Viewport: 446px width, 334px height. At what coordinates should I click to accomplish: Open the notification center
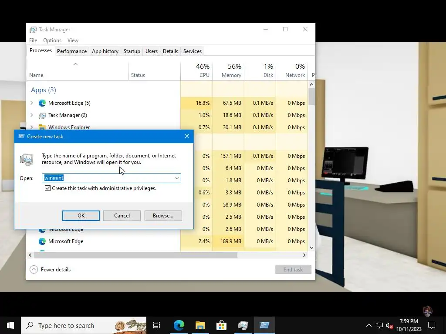click(x=432, y=325)
